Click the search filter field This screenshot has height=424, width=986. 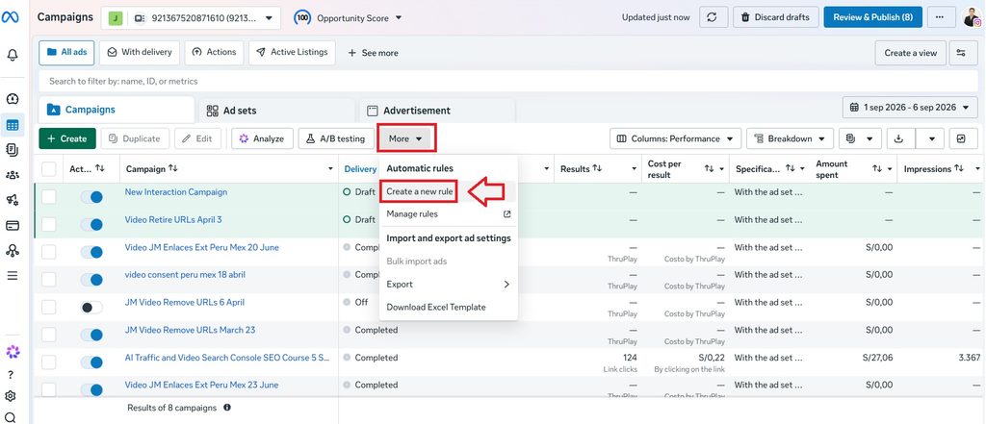[508, 81]
